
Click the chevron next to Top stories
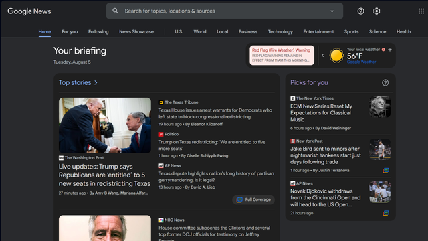tap(96, 82)
